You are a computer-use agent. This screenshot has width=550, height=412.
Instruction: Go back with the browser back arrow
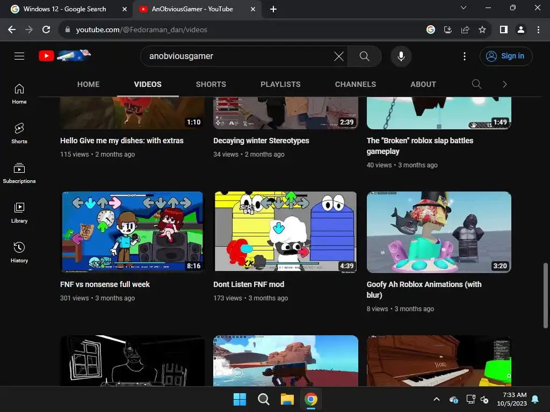point(12,30)
